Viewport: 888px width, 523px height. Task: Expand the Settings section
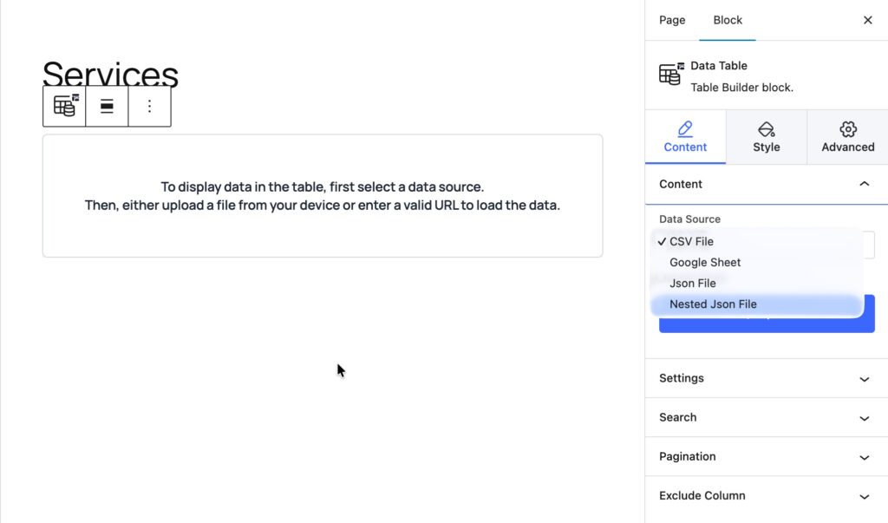click(767, 378)
